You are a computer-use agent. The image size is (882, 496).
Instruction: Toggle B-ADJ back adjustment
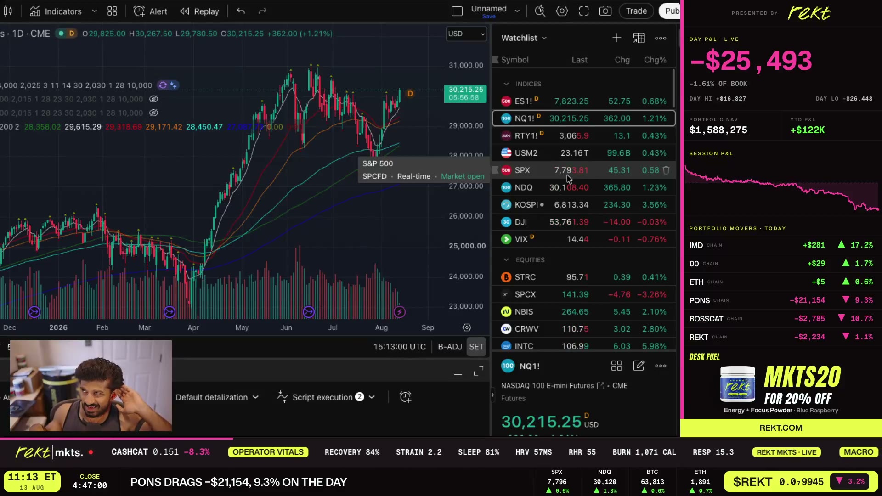click(450, 347)
